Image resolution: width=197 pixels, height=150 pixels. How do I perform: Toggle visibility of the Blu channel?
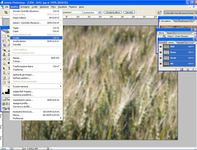click(161, 64)
